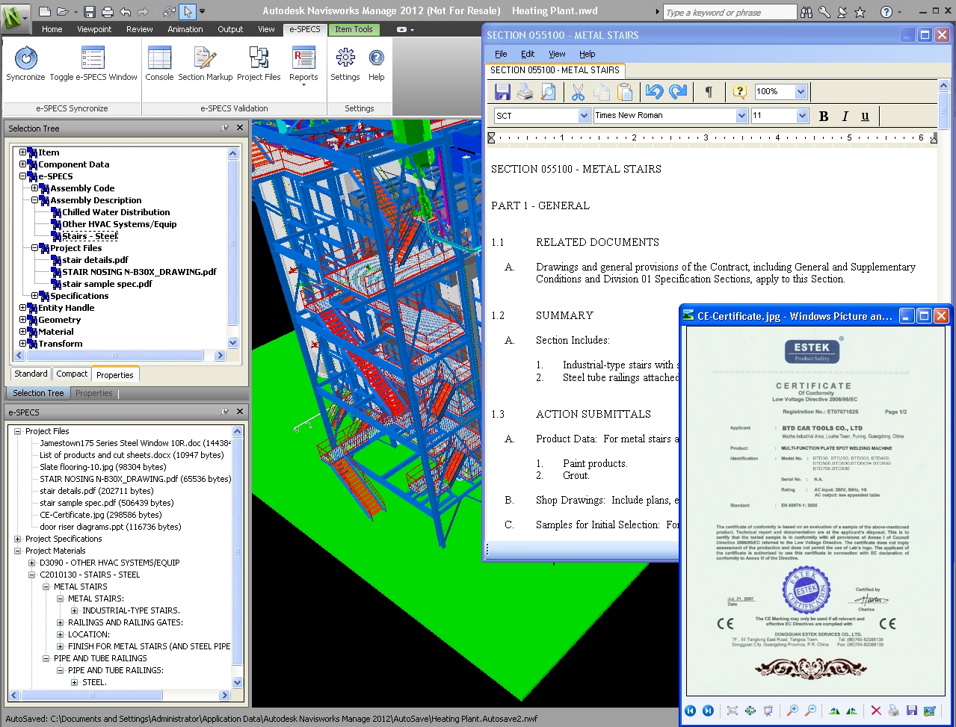Open the font size 11 dropdown
This screenshot has height=727, width=956.
tap(802, 116)
